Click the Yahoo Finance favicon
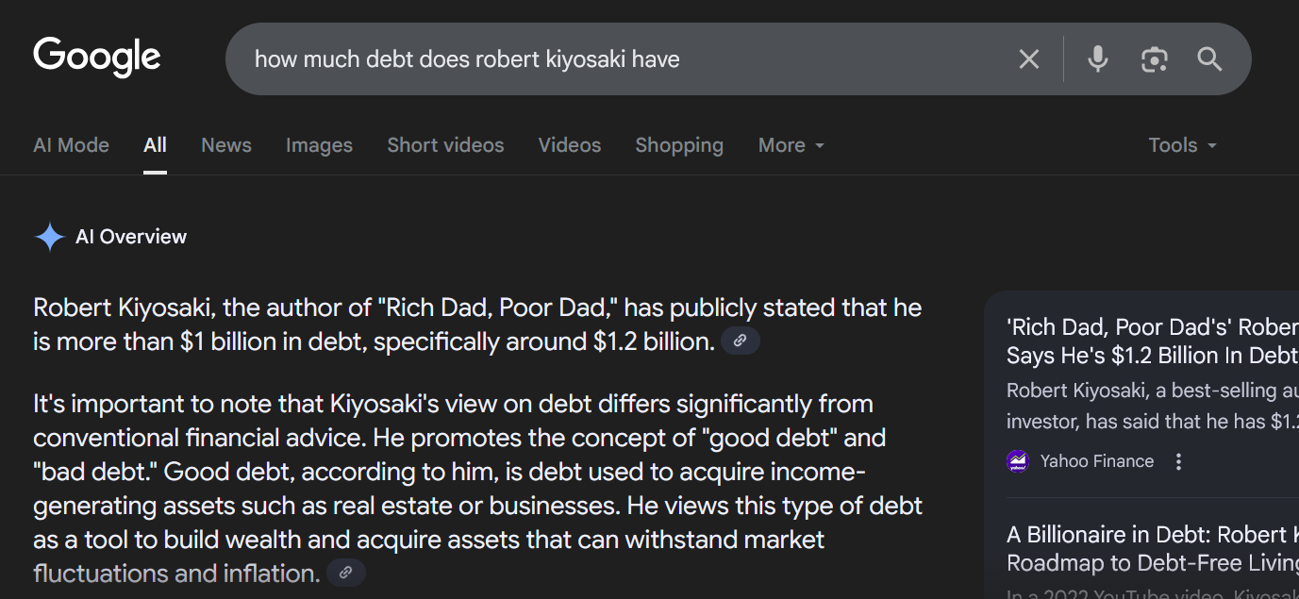1299x599 pixels. coord(1018,461)
